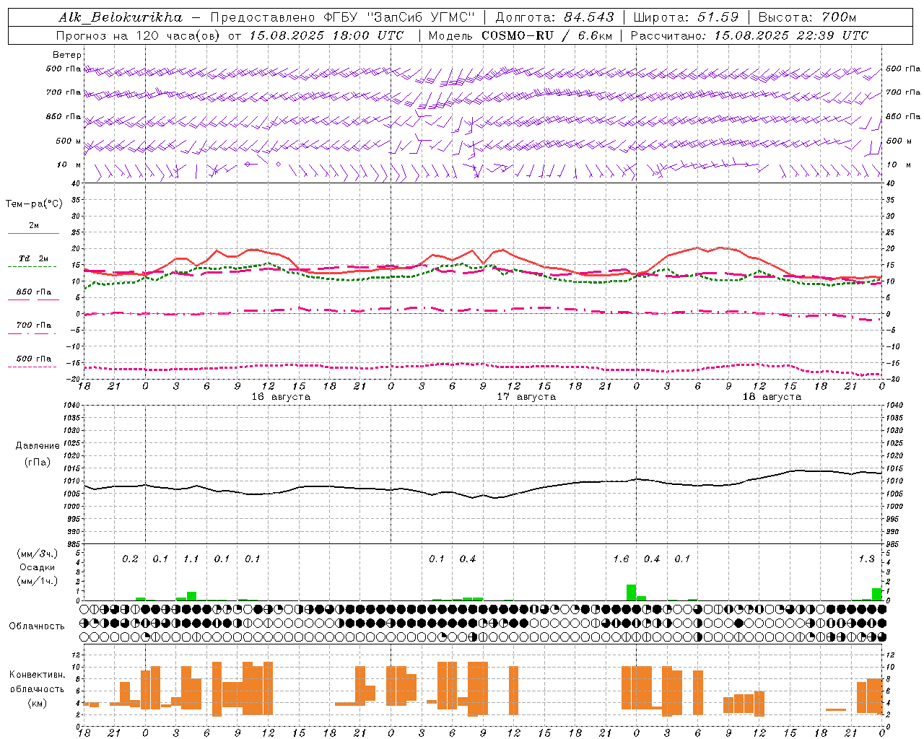This screenshot has height=739, width=924.
Task: Select the 850 гПа temperature legend entry
Action: click(x=33, y=292)
